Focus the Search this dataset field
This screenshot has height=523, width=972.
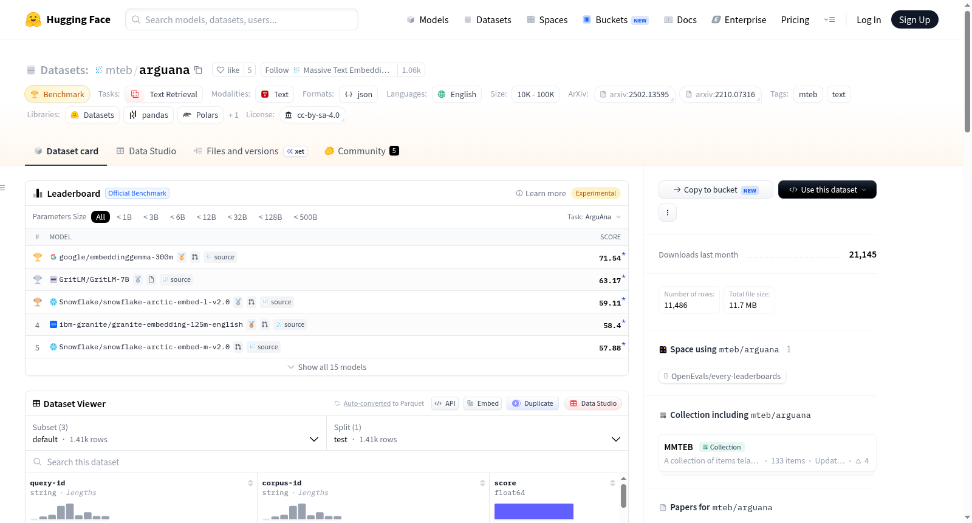tap(327, 462)
